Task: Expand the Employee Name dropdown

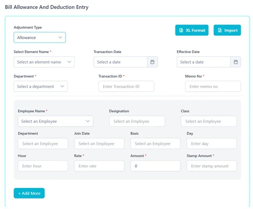Action: (55, 121)
